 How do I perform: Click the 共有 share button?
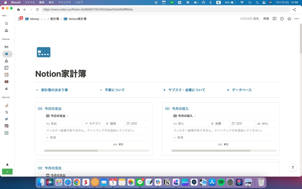pos(266,19)
